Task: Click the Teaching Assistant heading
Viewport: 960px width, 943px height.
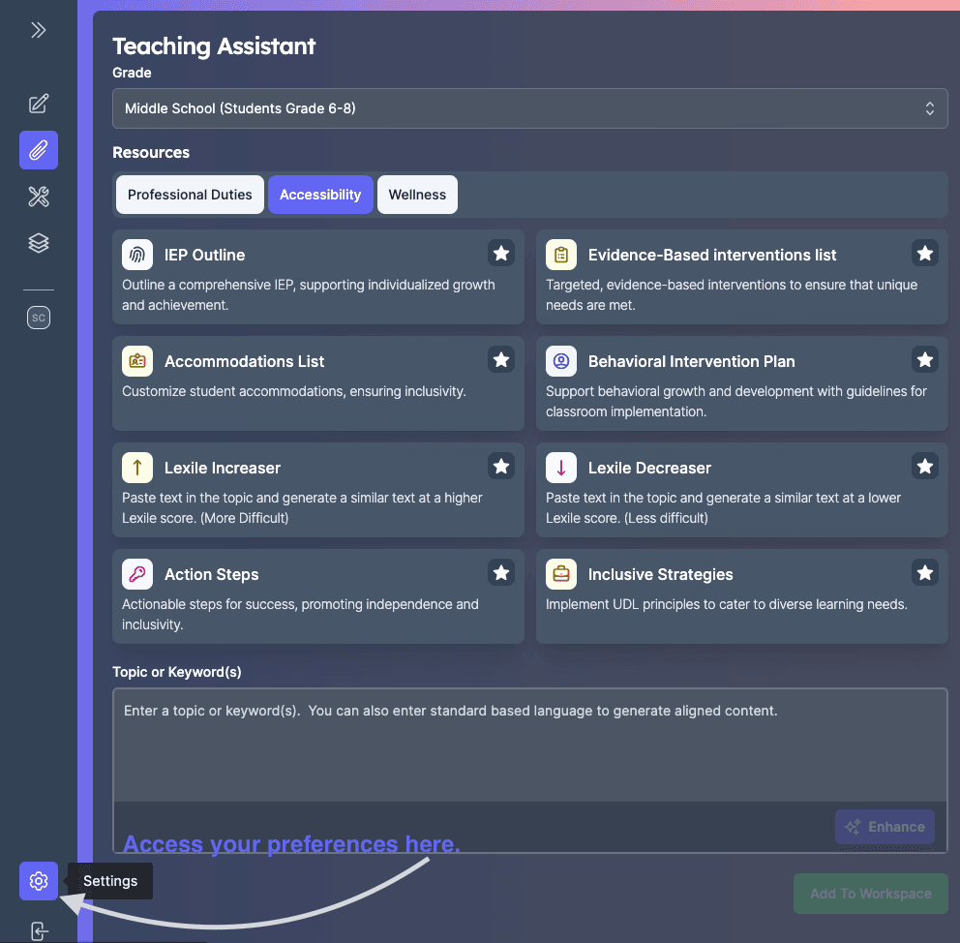Action: [214, 46]
